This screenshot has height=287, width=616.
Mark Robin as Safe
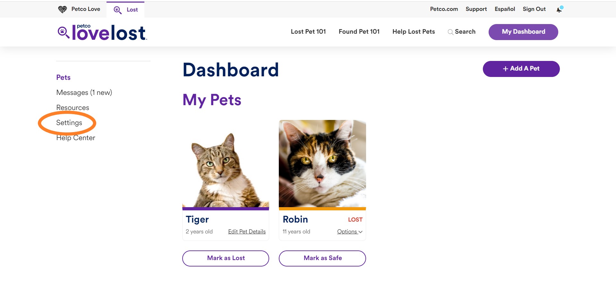coord(322,258)
